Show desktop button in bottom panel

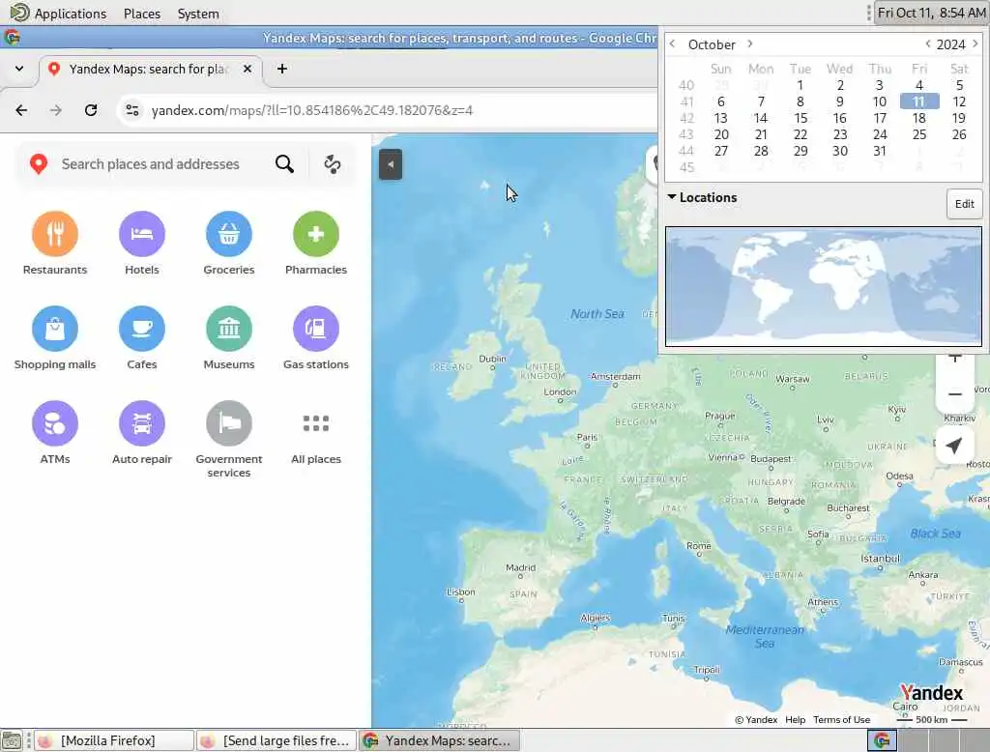coord(11,740)
